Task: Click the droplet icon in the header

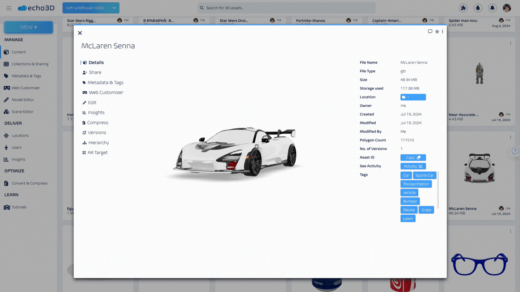Action: tap(478, 8)
